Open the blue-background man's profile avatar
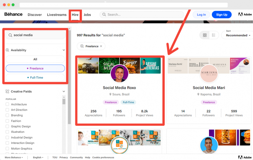 pyautogui.click(x=209, y=145)
